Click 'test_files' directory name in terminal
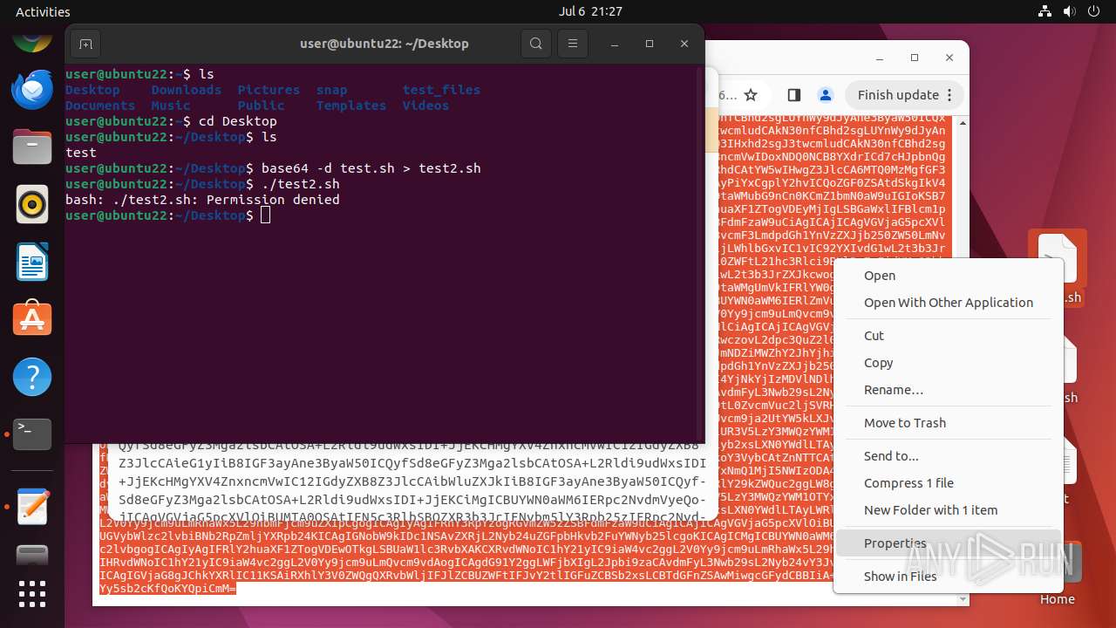Screen dimensions: 1116x628 pos(441,90)
